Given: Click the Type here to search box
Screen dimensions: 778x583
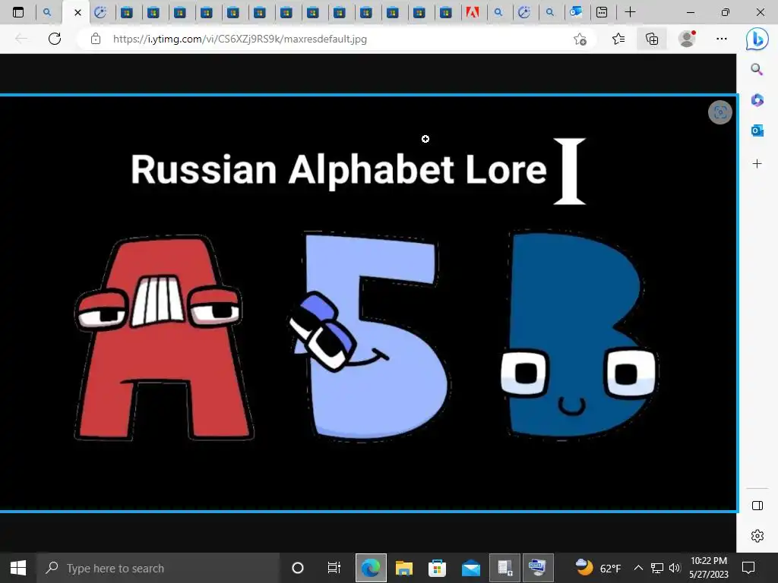Looking at the screenshot, I should point(158,568).
